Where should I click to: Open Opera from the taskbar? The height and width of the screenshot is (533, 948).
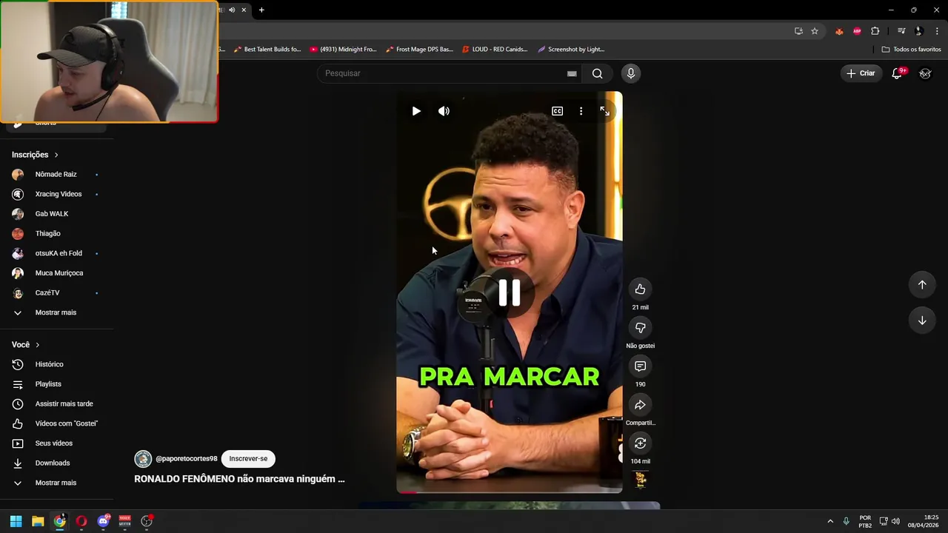pyautogui.click(x=81, y=521)
